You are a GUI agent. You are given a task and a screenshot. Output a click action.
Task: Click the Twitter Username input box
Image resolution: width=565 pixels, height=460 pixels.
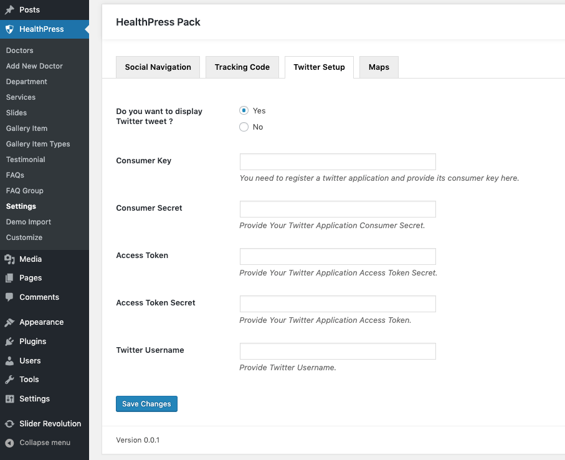(x=337, y=352)
